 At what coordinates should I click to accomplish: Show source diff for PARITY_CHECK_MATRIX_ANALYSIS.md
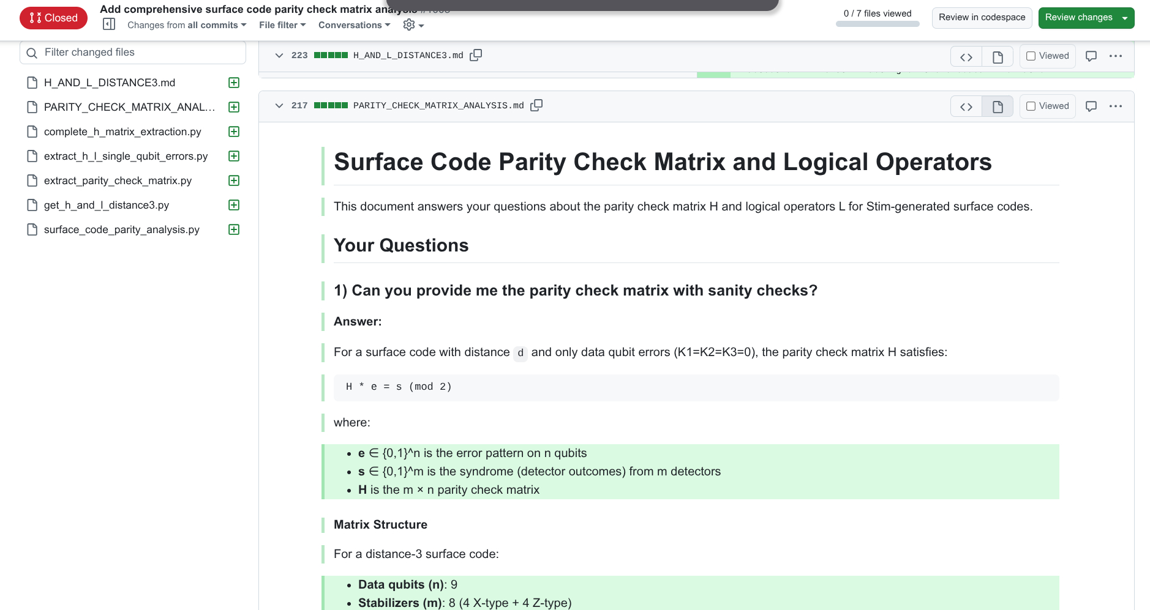[966, 106]
